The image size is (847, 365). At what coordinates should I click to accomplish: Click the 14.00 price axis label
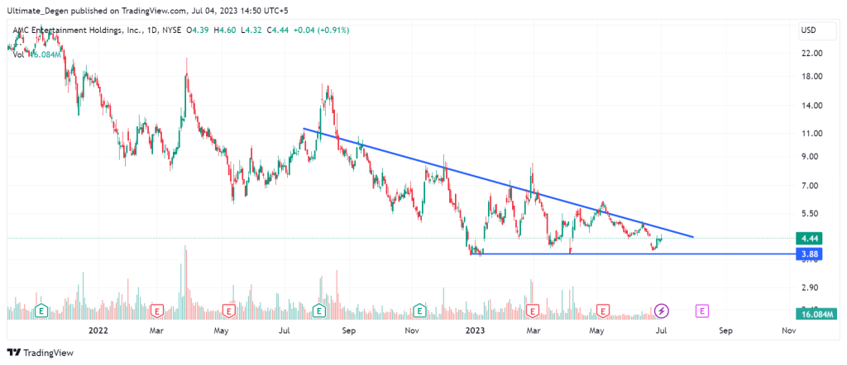pyautogui.click(x=812, y=106)
